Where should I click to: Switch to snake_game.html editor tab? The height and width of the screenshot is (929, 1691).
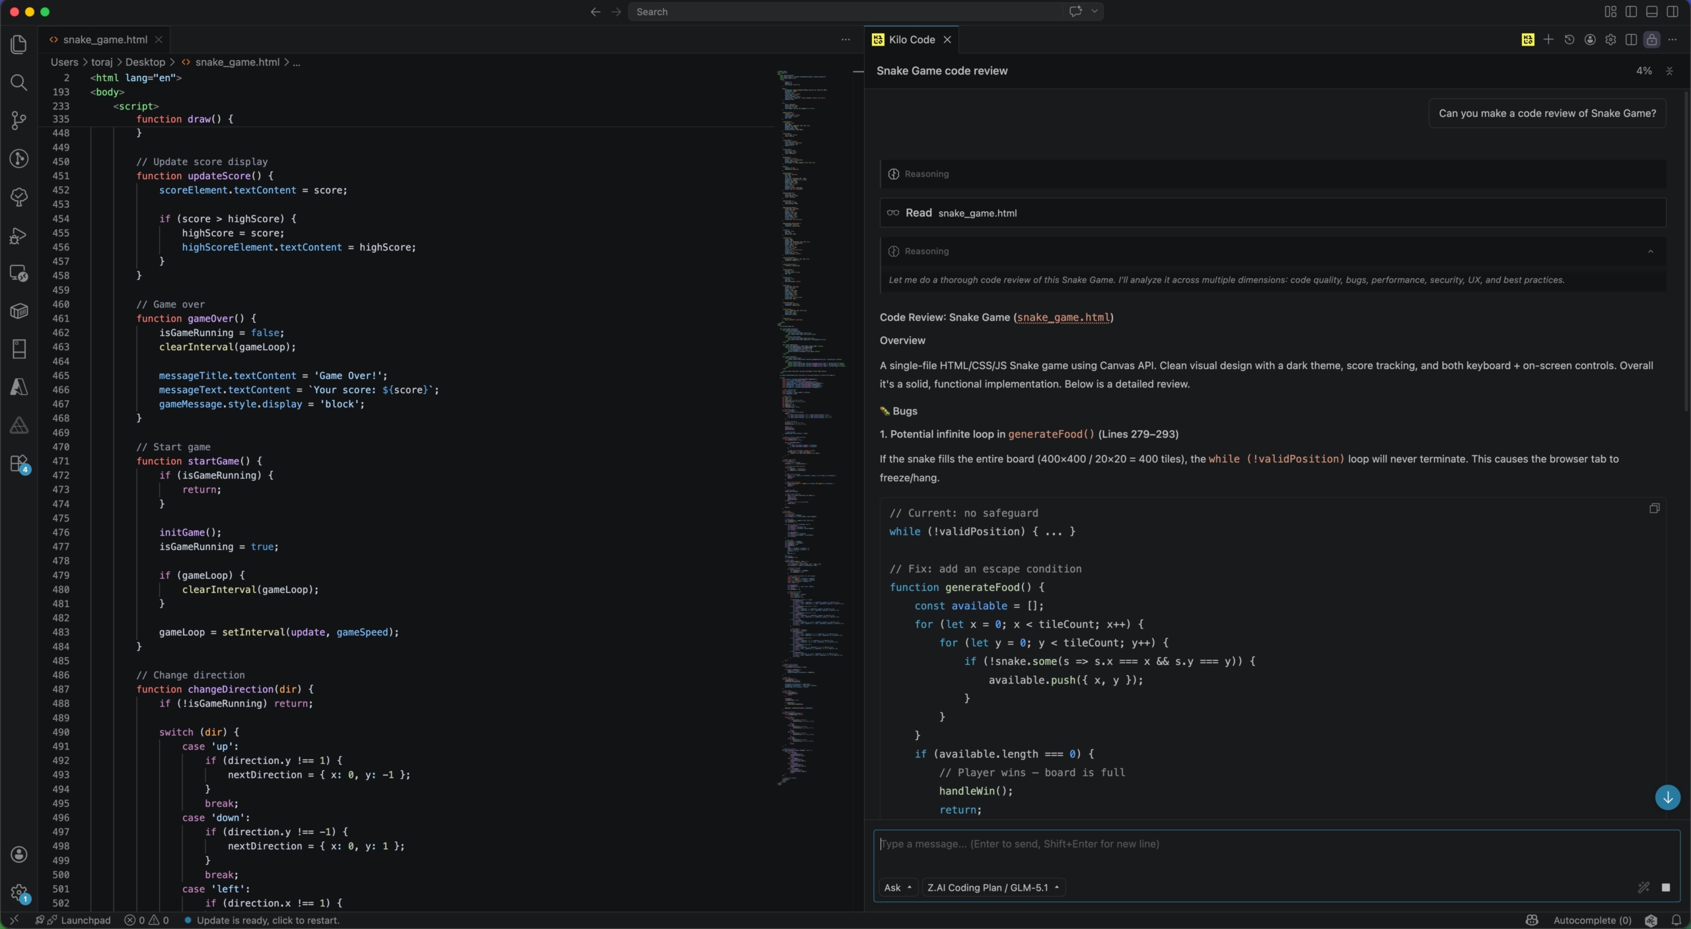click(104, 40)
